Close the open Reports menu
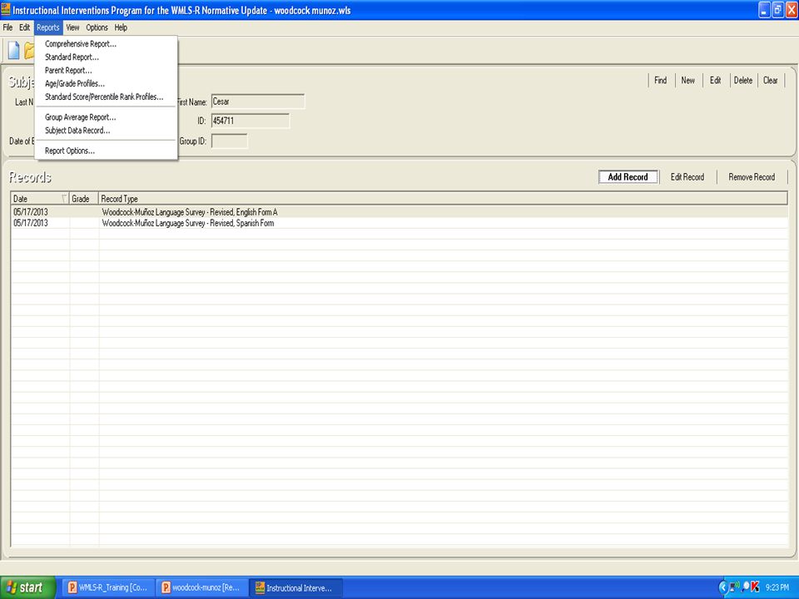Screen dimensions: 799x599 click(48, 27)
